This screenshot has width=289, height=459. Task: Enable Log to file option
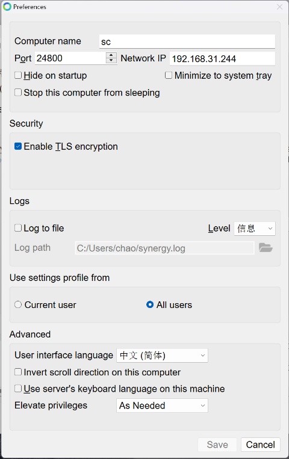click(x=18, y=228)
